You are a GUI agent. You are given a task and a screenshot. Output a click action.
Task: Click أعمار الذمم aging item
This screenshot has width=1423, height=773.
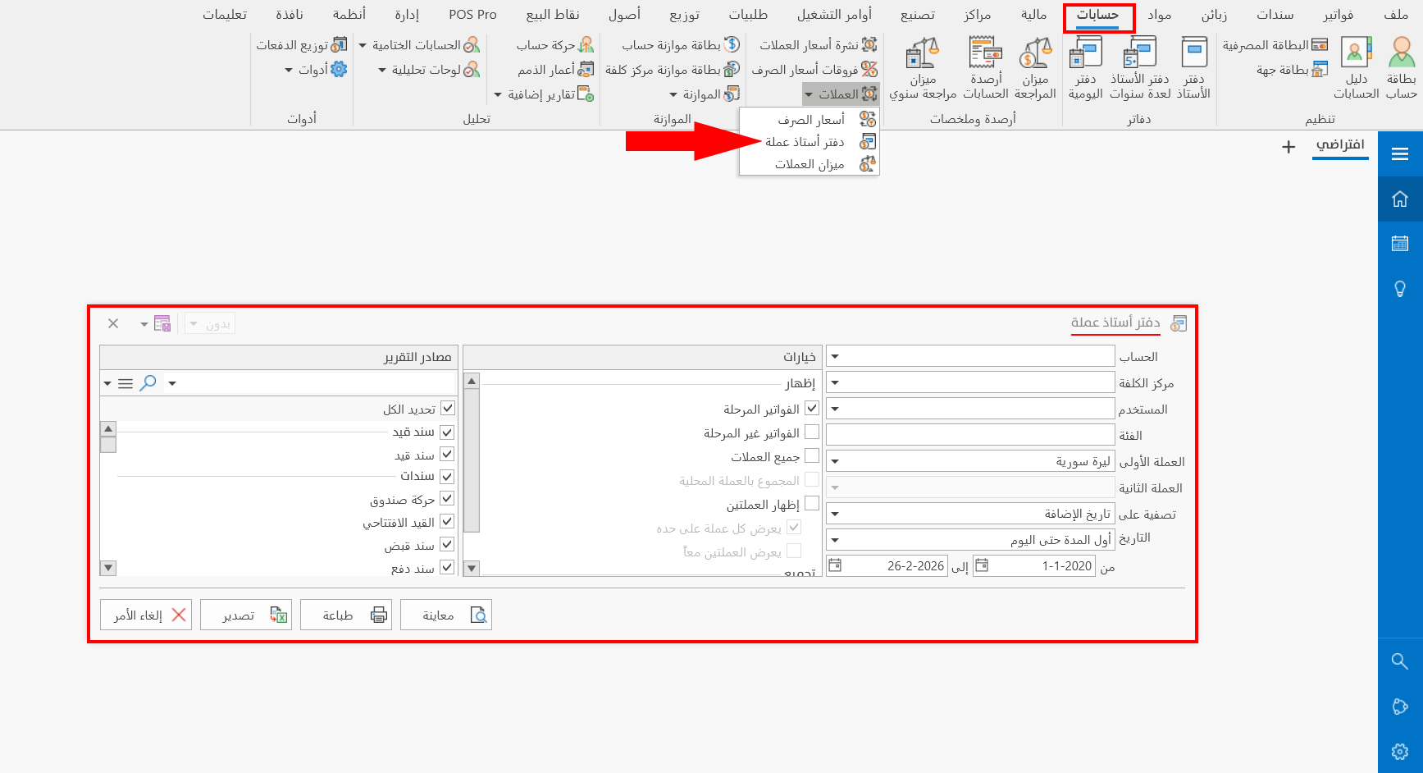coord(555,70)
